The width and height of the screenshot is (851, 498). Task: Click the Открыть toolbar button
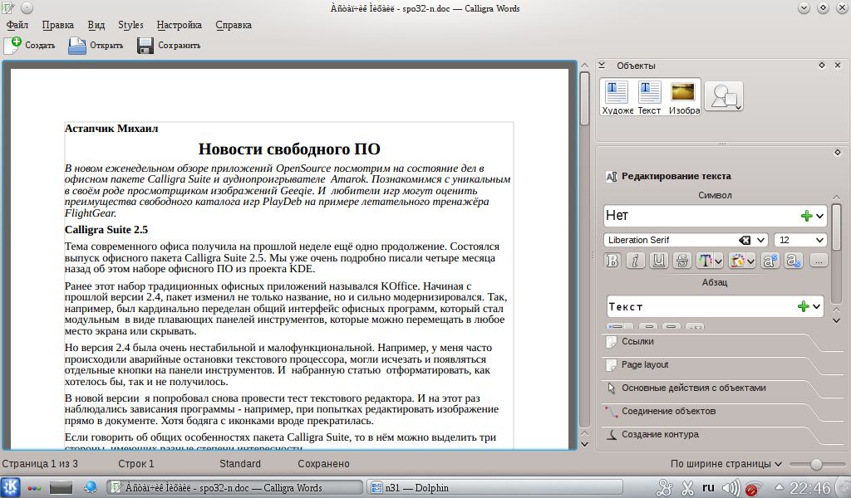tap(96, 46)
